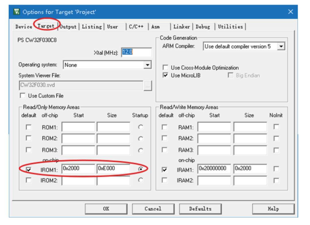Click the Xtal (MHz) input field

click(x=136, y=52)
